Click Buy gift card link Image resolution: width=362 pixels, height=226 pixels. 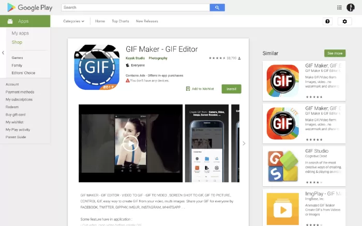coord(16,115)
